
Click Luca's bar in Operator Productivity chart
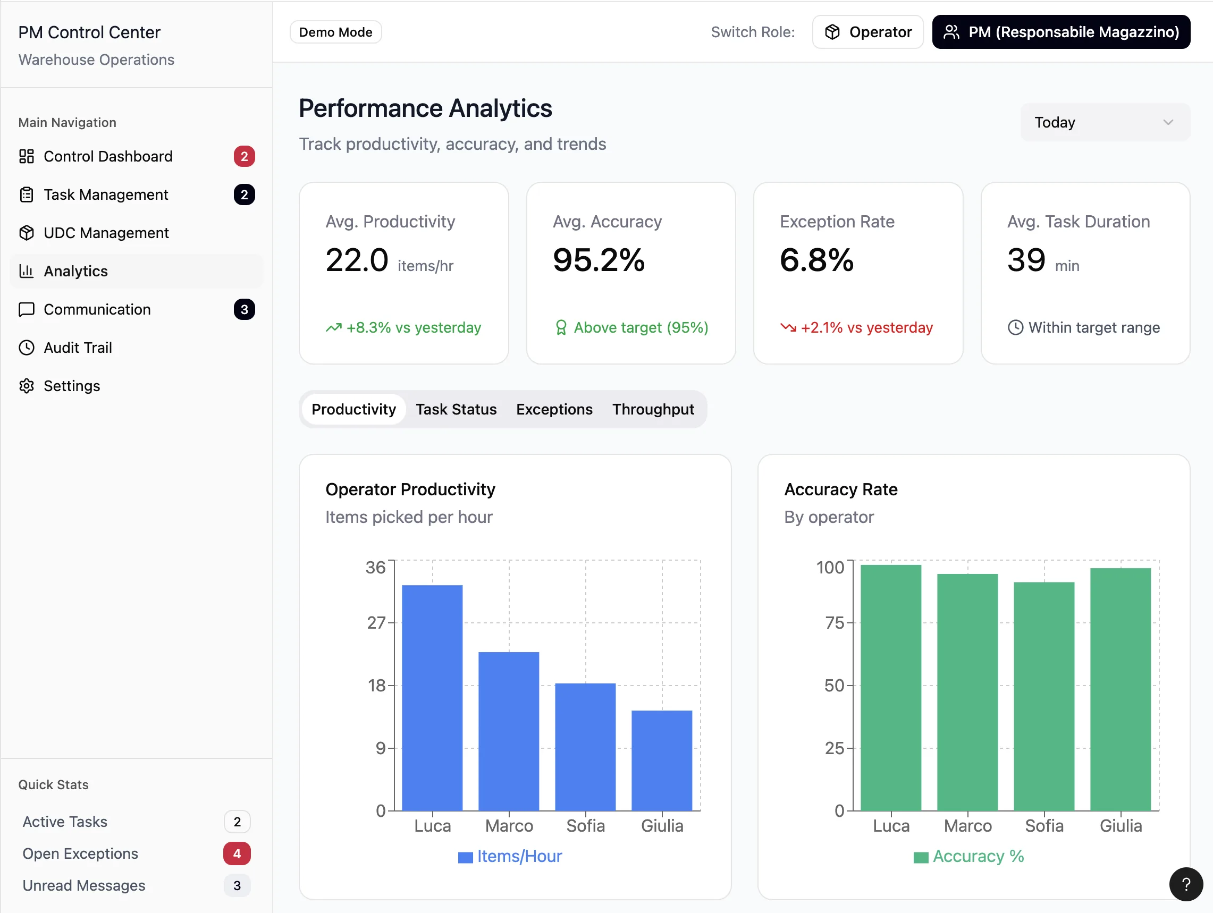[432, 697]
